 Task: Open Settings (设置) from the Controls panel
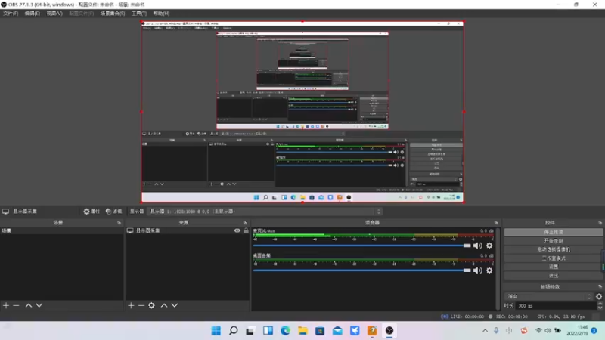click(554, 267)
